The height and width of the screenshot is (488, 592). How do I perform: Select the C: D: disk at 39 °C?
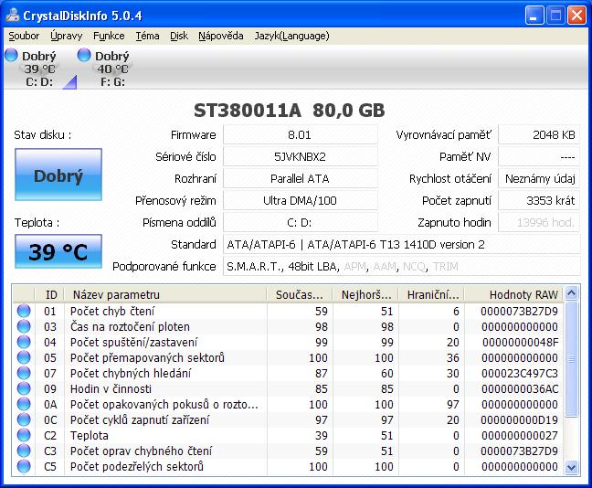tap(39, 69)
